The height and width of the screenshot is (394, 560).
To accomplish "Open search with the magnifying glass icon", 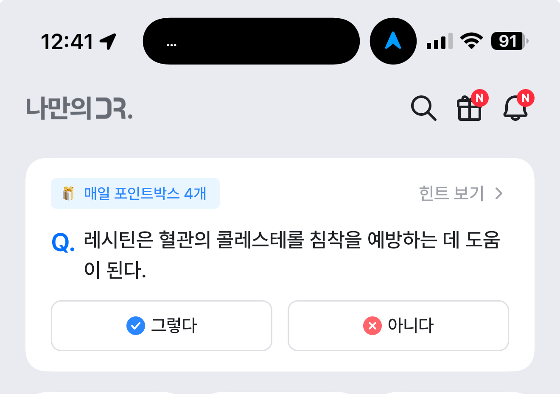I will 424,109.
